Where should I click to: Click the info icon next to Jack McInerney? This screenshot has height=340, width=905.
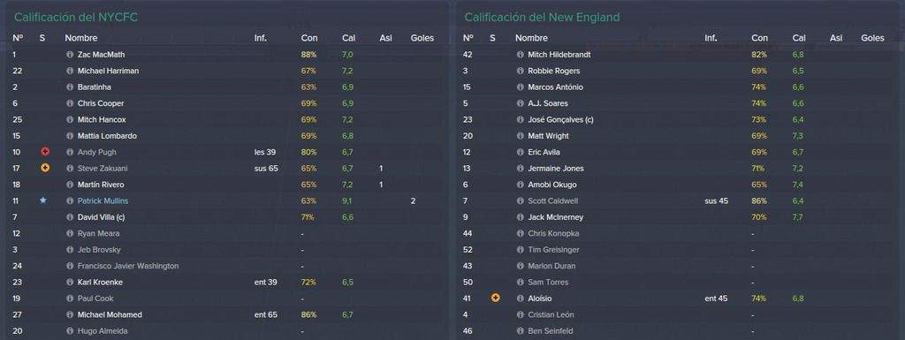pyautogui.click(x=520, y=217)
